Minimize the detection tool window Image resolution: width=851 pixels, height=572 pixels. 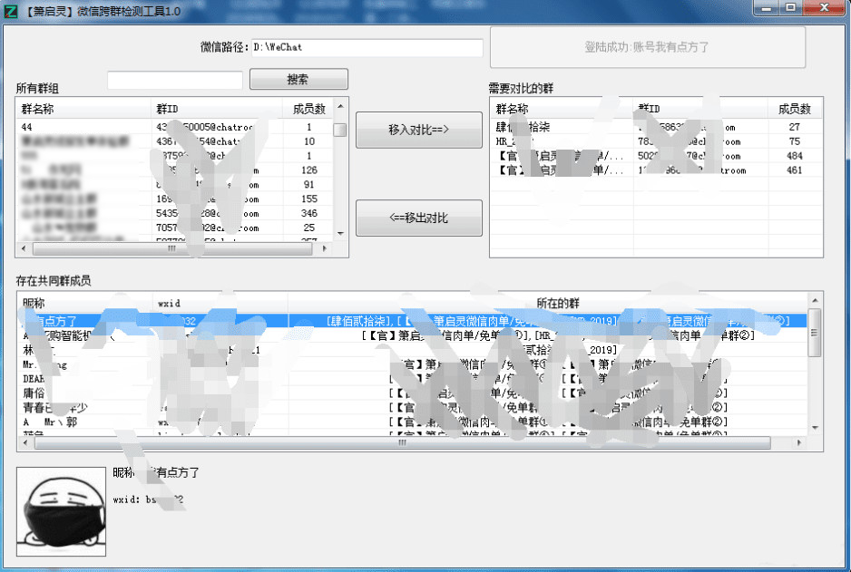(x=766, y=8)
